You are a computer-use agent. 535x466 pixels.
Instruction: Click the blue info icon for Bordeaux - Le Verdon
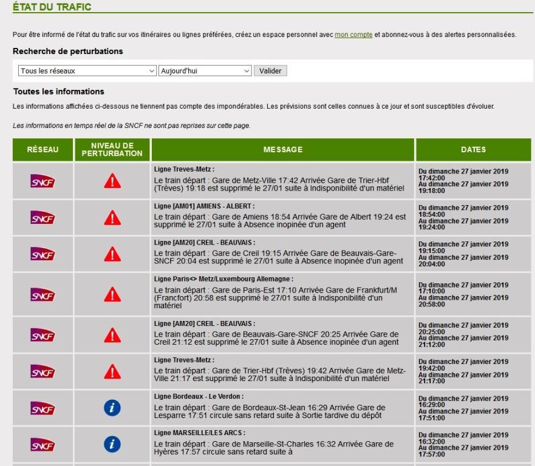tap(112, 408)
